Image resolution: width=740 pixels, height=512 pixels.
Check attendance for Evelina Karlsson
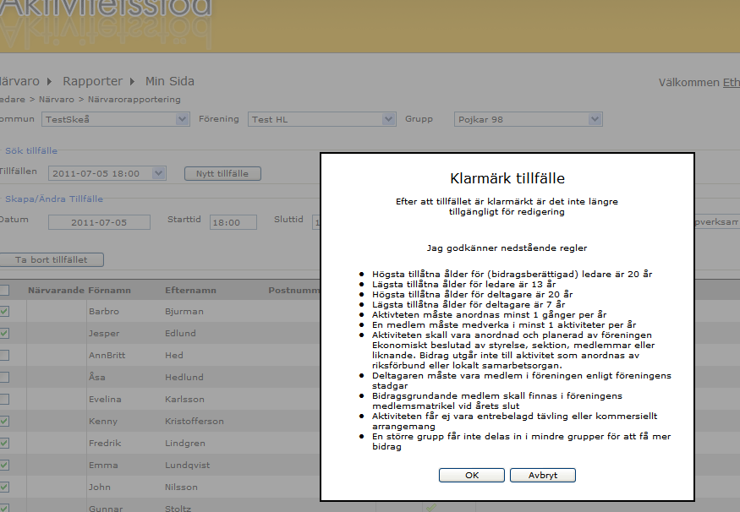tap(3, 400)
